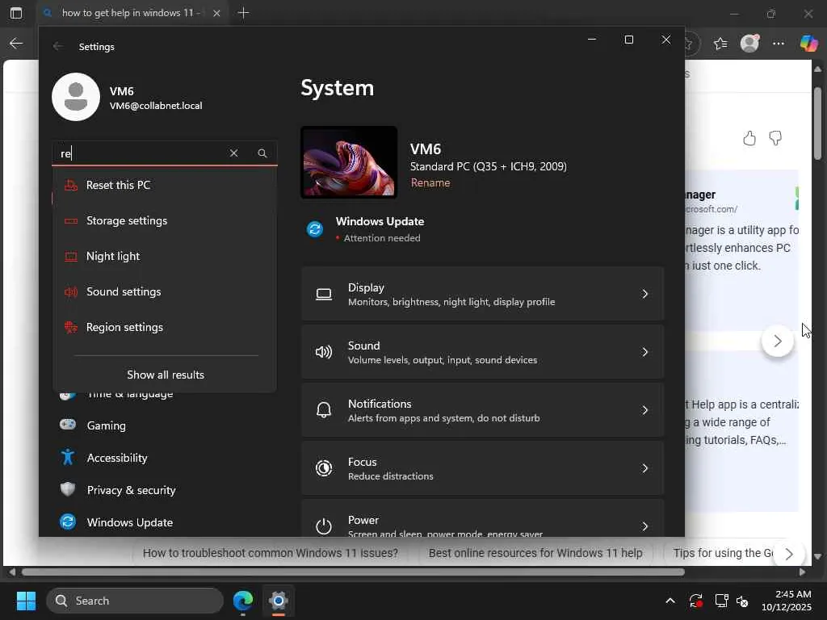
Task: Choose Region settings from the suggestions
Action: click(124, 327)
